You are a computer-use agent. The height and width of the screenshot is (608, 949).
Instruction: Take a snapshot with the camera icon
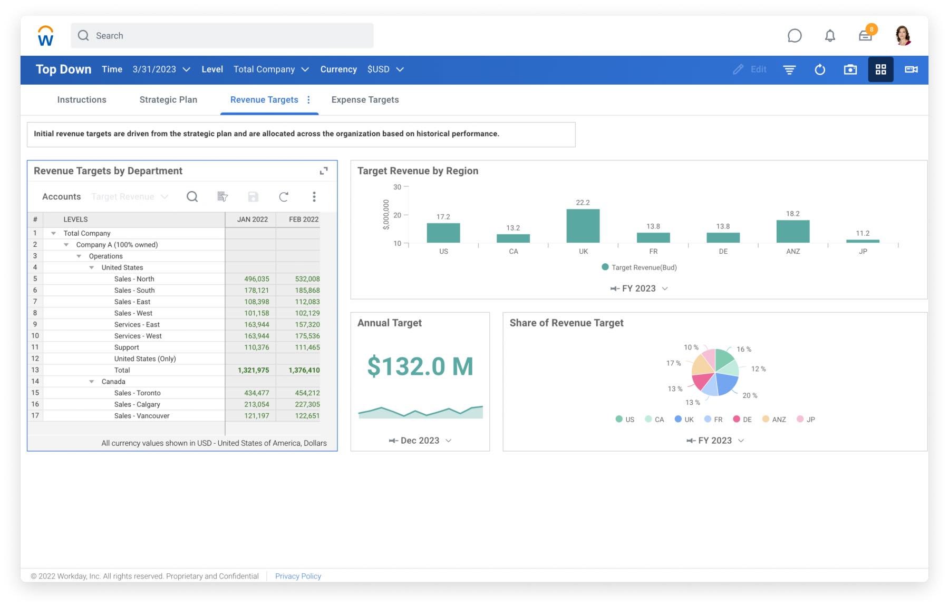850,69
